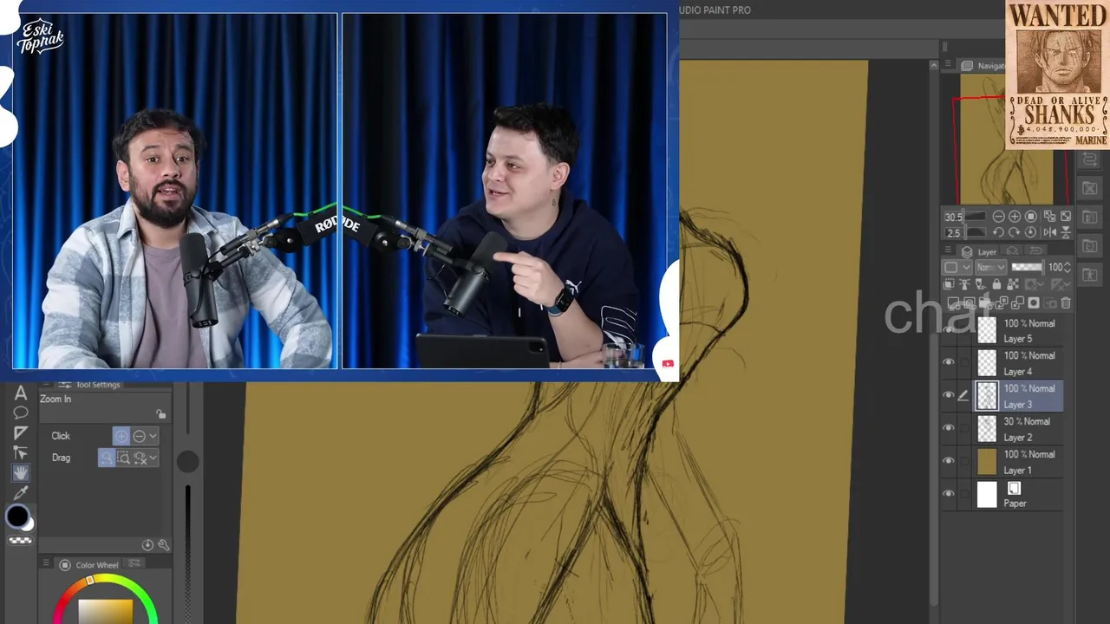Adjust layer opacity 100 stepper

coord(1068,267)
